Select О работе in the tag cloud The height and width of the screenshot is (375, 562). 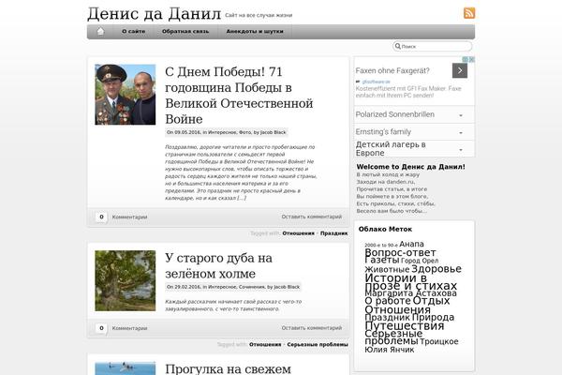coord(388,301)
